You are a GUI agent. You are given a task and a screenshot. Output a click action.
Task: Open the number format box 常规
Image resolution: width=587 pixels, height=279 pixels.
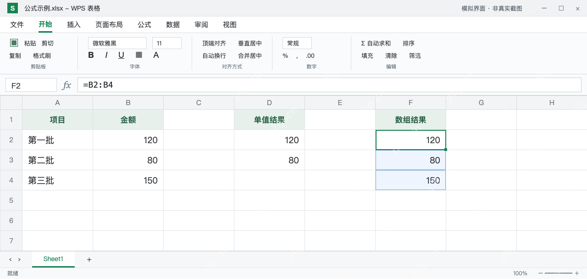[x=297, y=43]
